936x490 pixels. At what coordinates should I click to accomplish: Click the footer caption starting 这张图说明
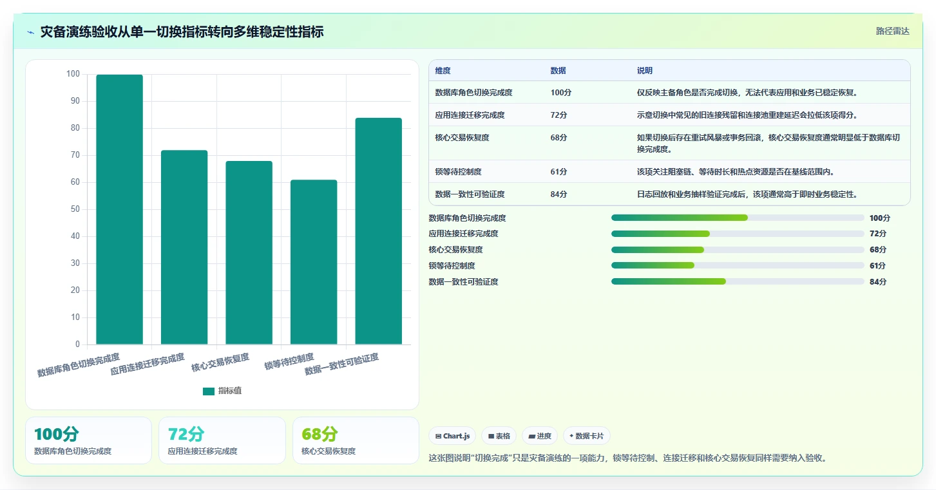pyautogui.click(x=627, y=458)
